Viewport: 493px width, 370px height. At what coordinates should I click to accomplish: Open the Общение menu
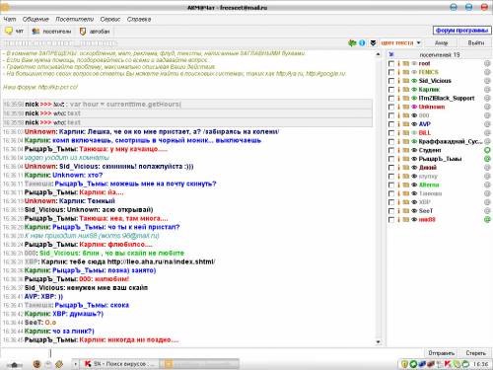click(x=35, y=19)
